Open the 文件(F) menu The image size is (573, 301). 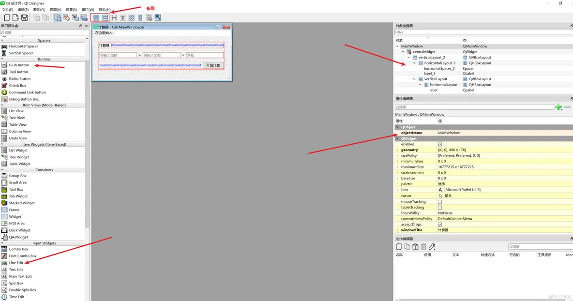tap(8, 10)
